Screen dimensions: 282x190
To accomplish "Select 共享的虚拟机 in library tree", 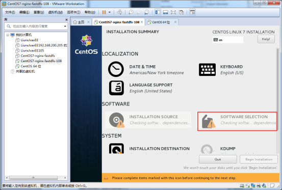I will [25, 71].
